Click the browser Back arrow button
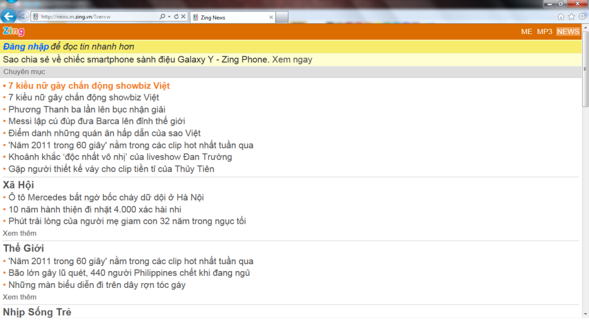589x331 pixels. click(8, 16)
